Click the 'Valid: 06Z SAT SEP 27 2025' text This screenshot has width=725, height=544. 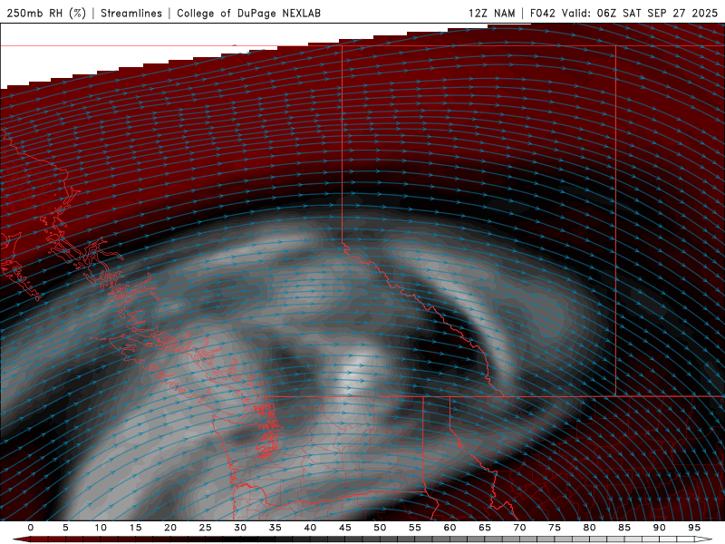coord(640,13)
